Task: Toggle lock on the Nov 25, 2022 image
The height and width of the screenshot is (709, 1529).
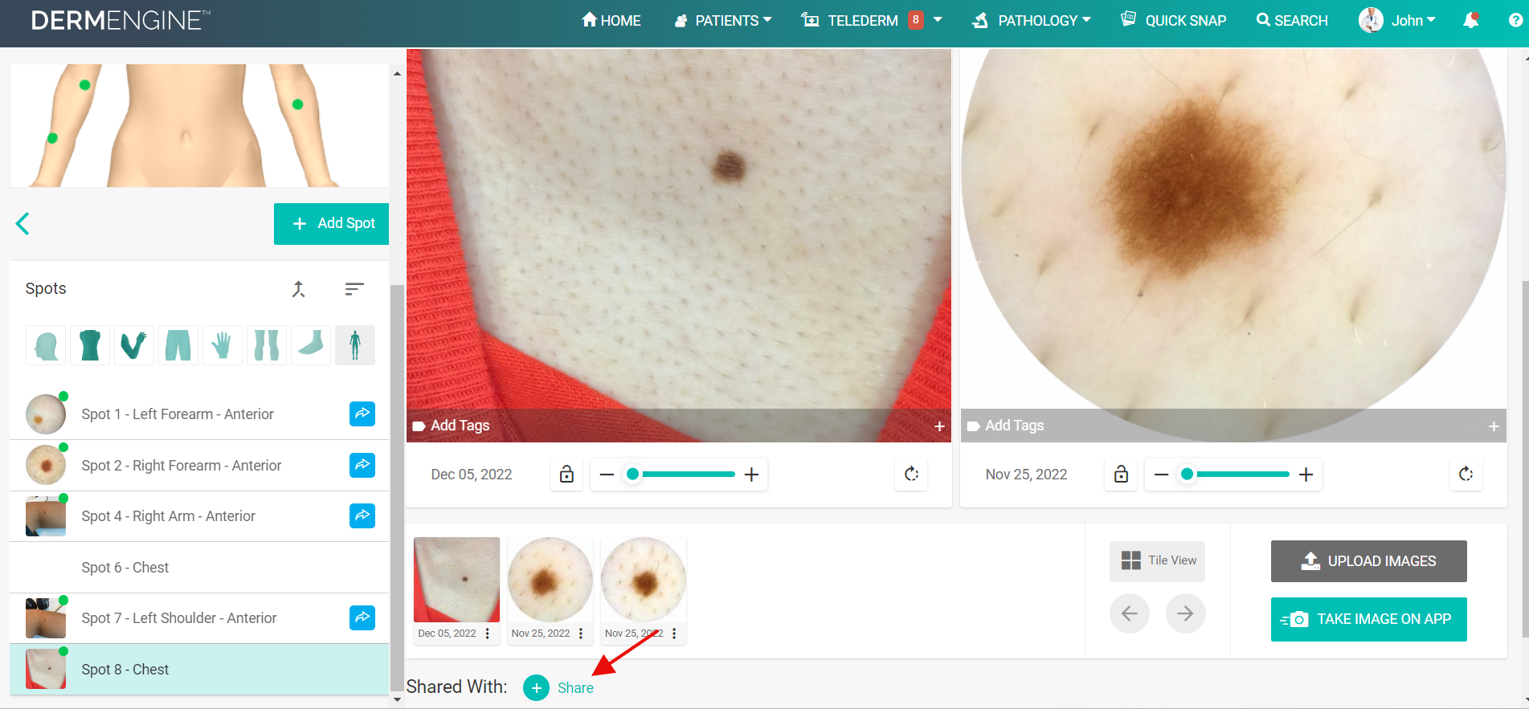Action: pyautogui.click(x=1121, y=475)
